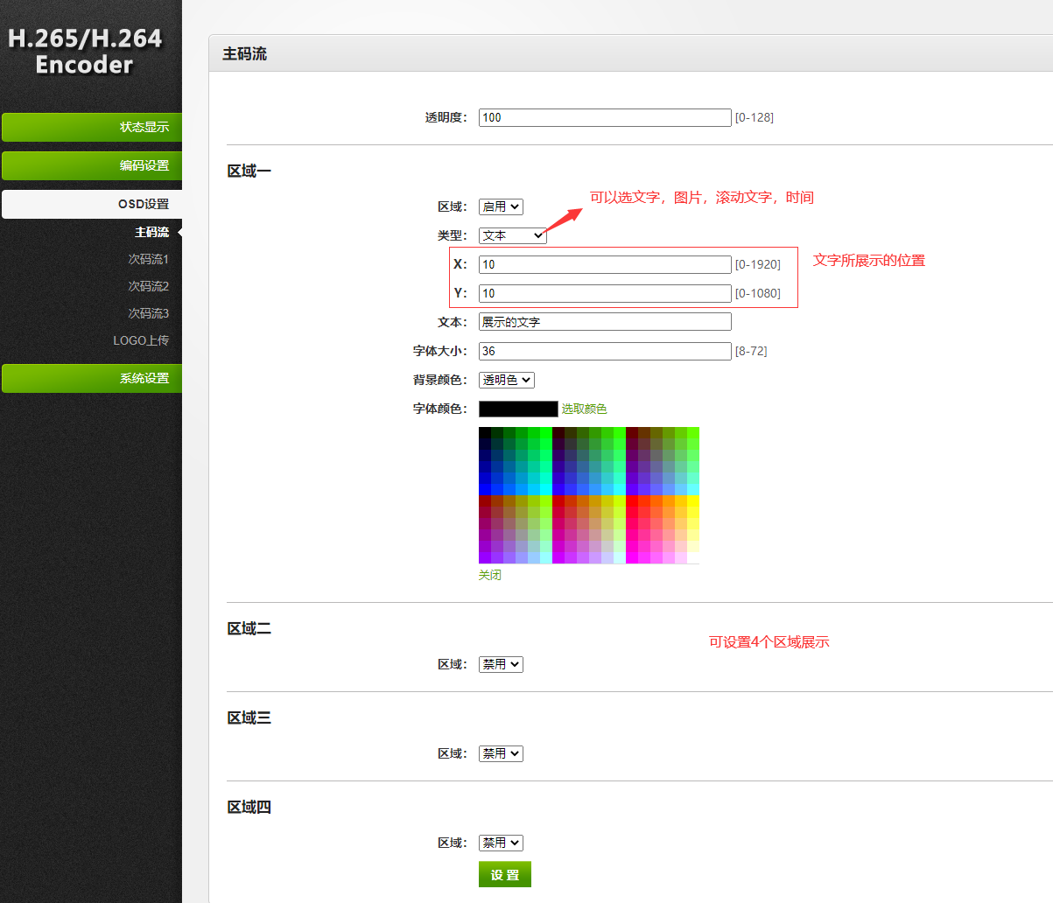Close the color palette via 关闭

(x=490, y=575)
